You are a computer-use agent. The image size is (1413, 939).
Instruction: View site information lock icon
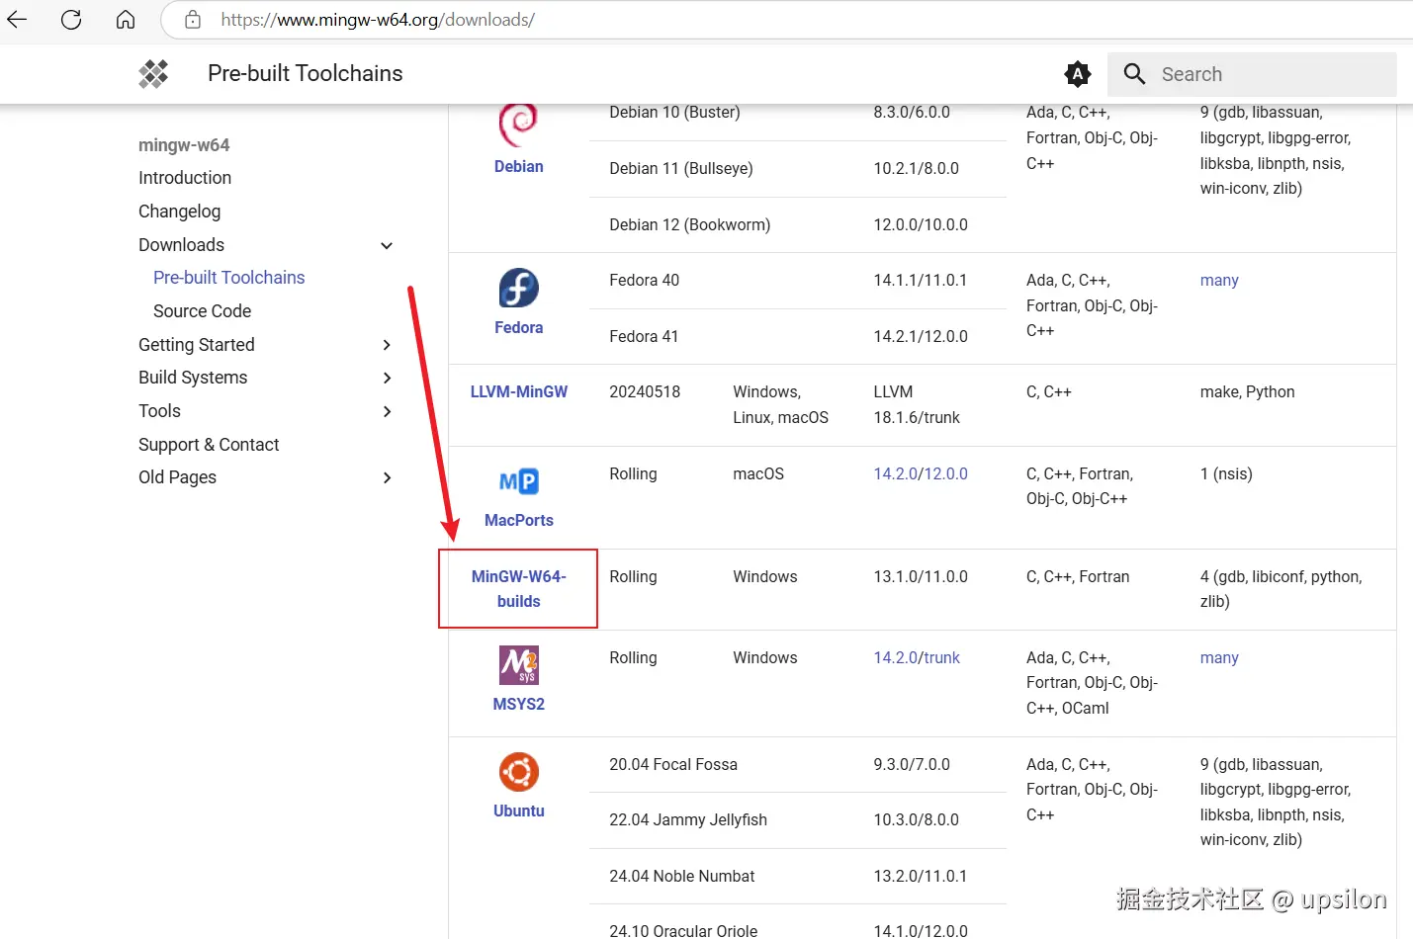(193, 20)
